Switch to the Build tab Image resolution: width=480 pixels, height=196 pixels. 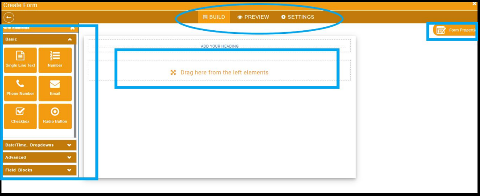[x=214, y=17]
